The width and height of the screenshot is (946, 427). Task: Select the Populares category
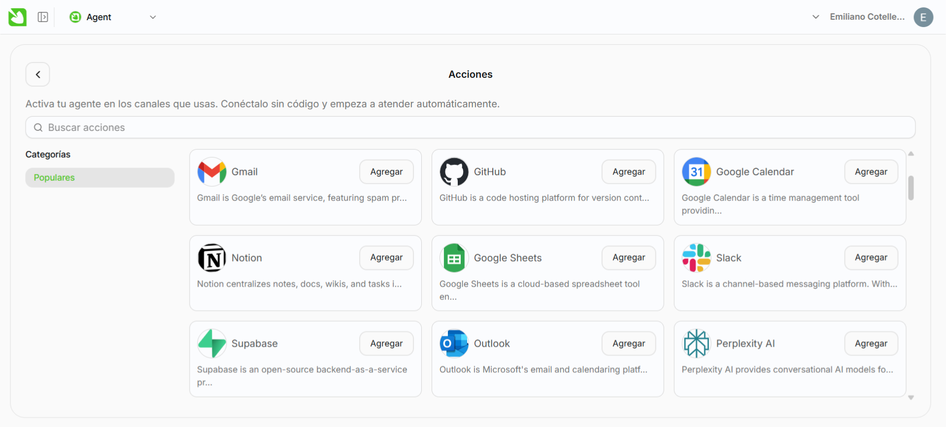100,178
